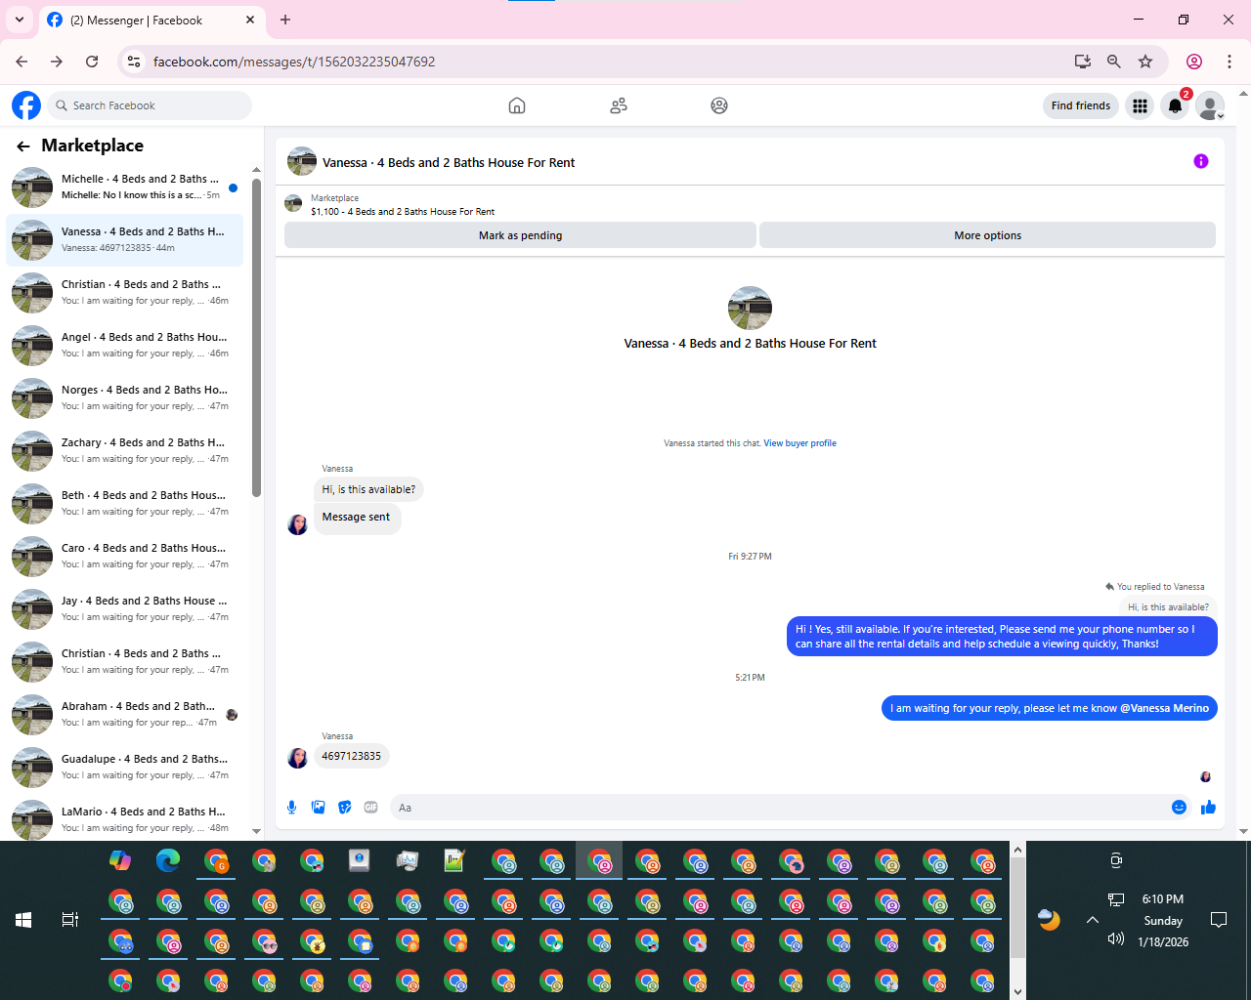Open Michelle's unread conversation

[x=125, y=187]
